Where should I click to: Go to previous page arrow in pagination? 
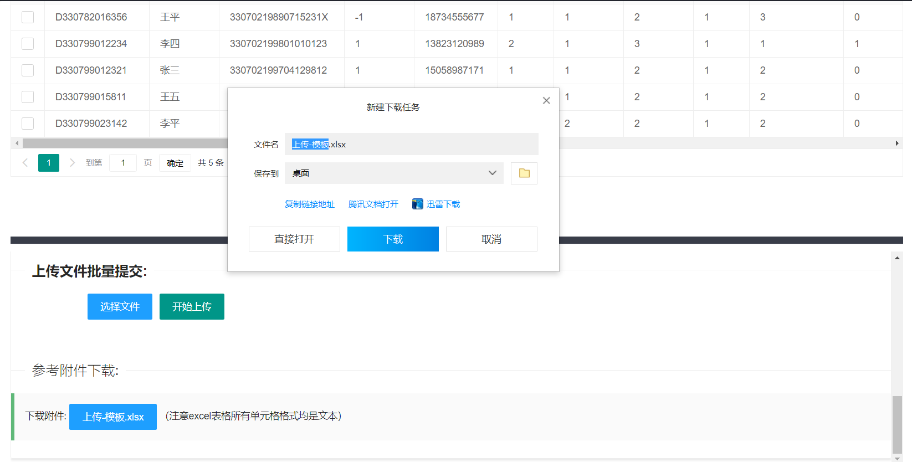coord(25,163)
